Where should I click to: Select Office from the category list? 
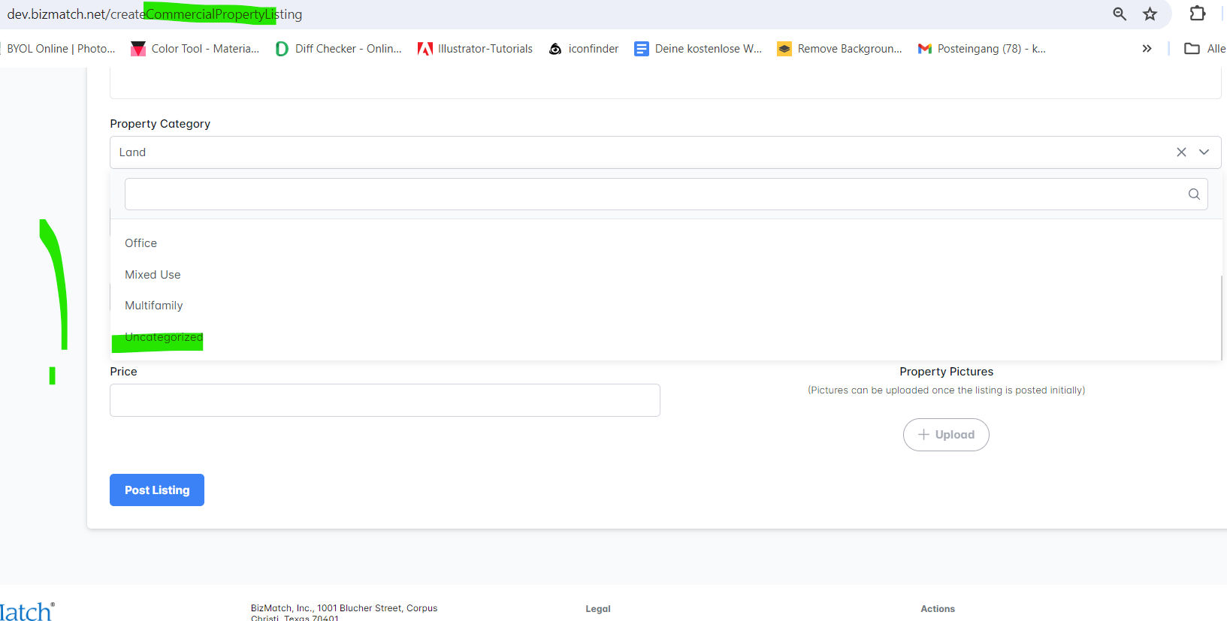[x=141, y=243]
